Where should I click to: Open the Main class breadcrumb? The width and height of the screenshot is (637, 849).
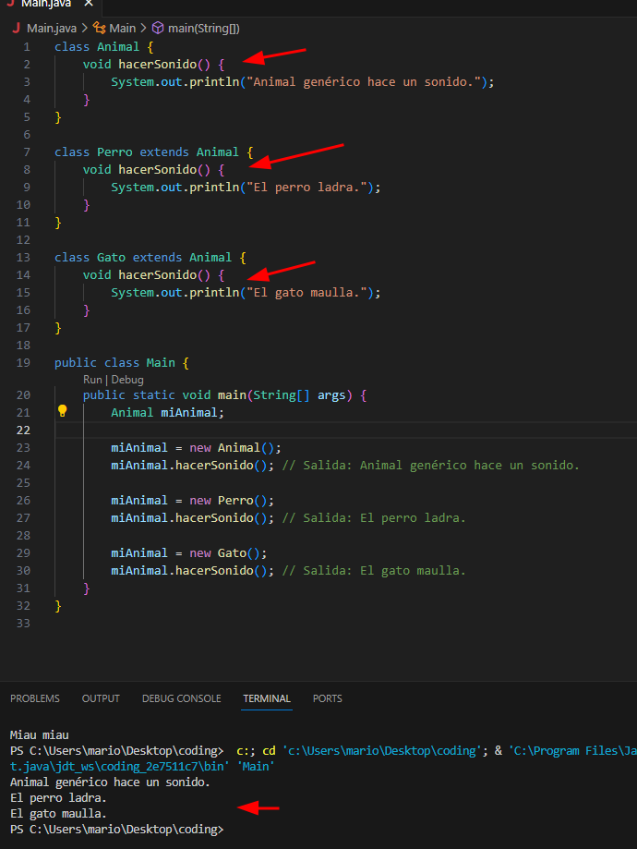(122, 28)
